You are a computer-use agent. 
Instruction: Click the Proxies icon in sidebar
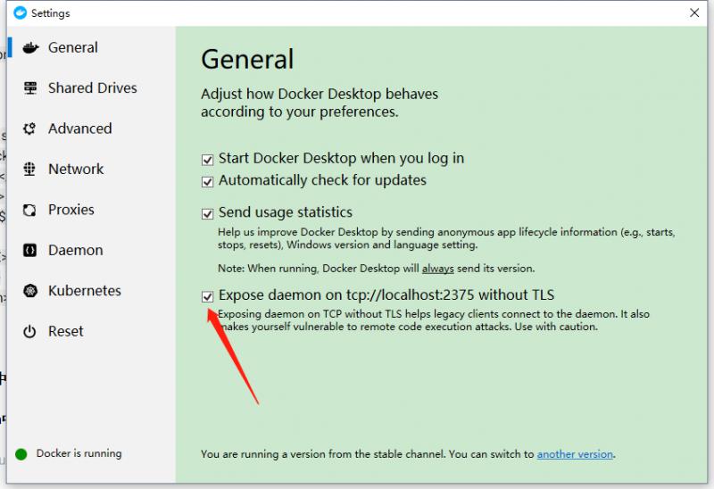(29, 210)
